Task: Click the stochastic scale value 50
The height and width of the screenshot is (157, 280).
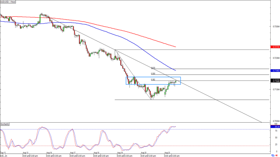Action: [276, 137]
